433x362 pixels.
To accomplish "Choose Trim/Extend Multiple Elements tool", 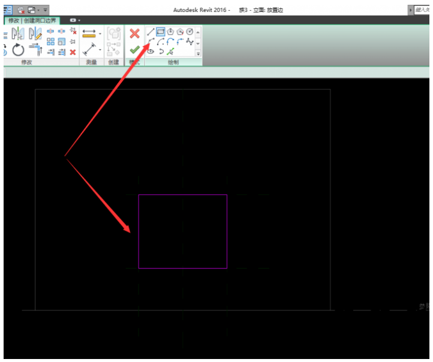I will click(62, 52).
